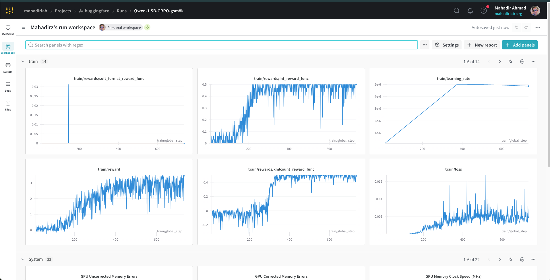This screenshot has width=550, height=280.
Task: Select the train/reward chart panel
Action: [x=109, y=202]
